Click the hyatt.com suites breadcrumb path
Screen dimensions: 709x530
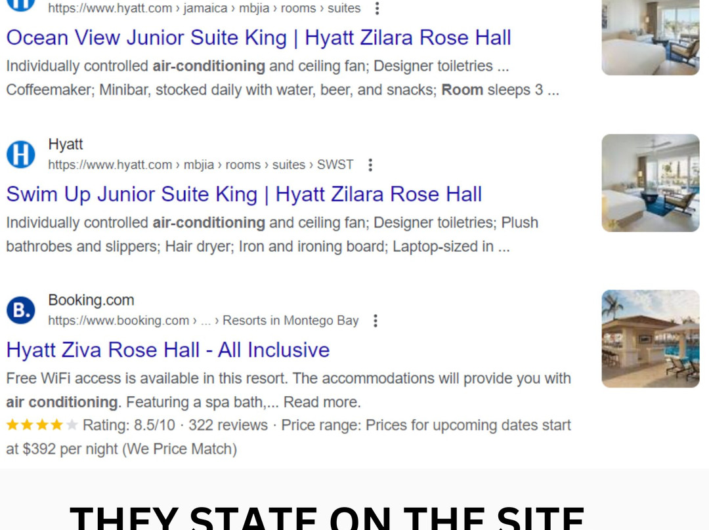(205, 8)
